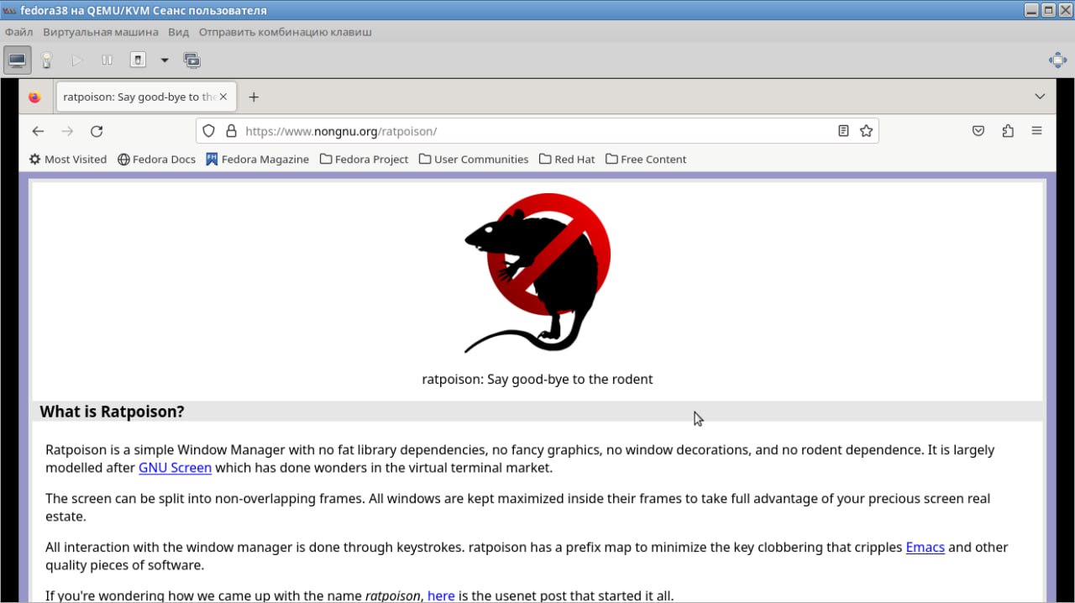Expand Fedora Project bookmarks folder
1075x603 pixels.
tap(364, 159)
